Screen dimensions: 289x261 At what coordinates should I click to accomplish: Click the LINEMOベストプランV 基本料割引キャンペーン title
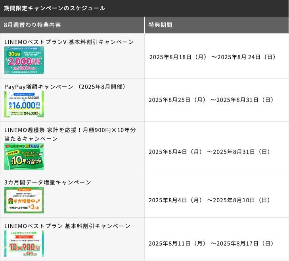coord(69,42)
